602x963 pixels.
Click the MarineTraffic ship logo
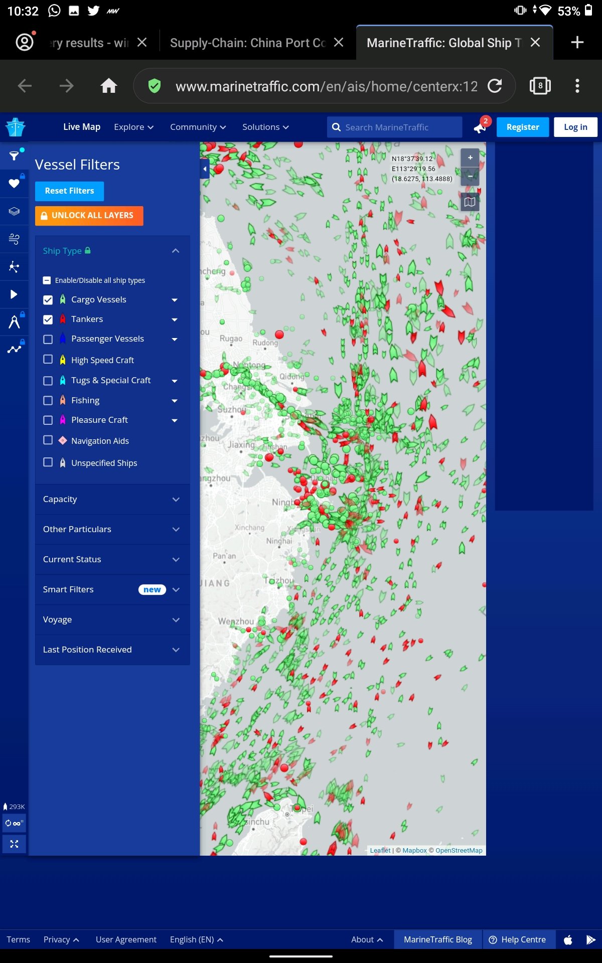coord(15,127)
